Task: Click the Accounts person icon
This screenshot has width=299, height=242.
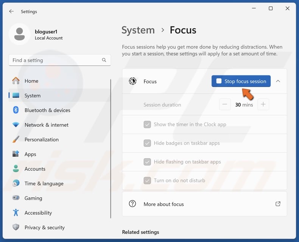Action: (16, 169)
